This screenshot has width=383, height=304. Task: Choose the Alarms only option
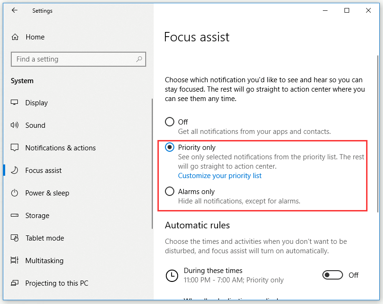pos(169,191)
